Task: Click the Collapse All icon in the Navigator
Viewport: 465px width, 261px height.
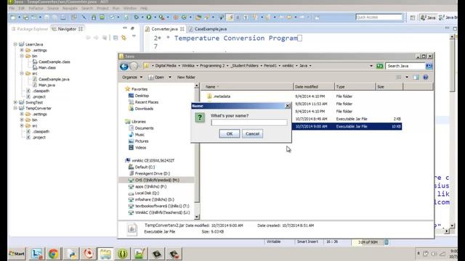Action: coord(116,38)
